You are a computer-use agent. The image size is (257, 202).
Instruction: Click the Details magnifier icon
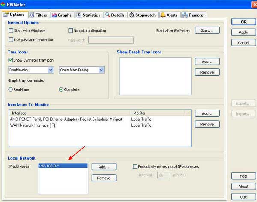tap(108, 15)
